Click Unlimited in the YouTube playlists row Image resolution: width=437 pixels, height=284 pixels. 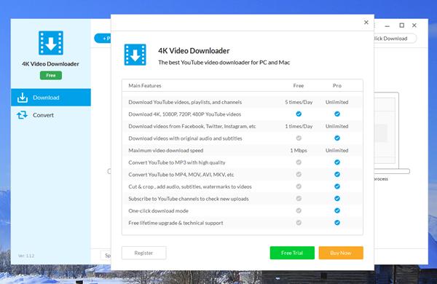(x=337, y=102)
